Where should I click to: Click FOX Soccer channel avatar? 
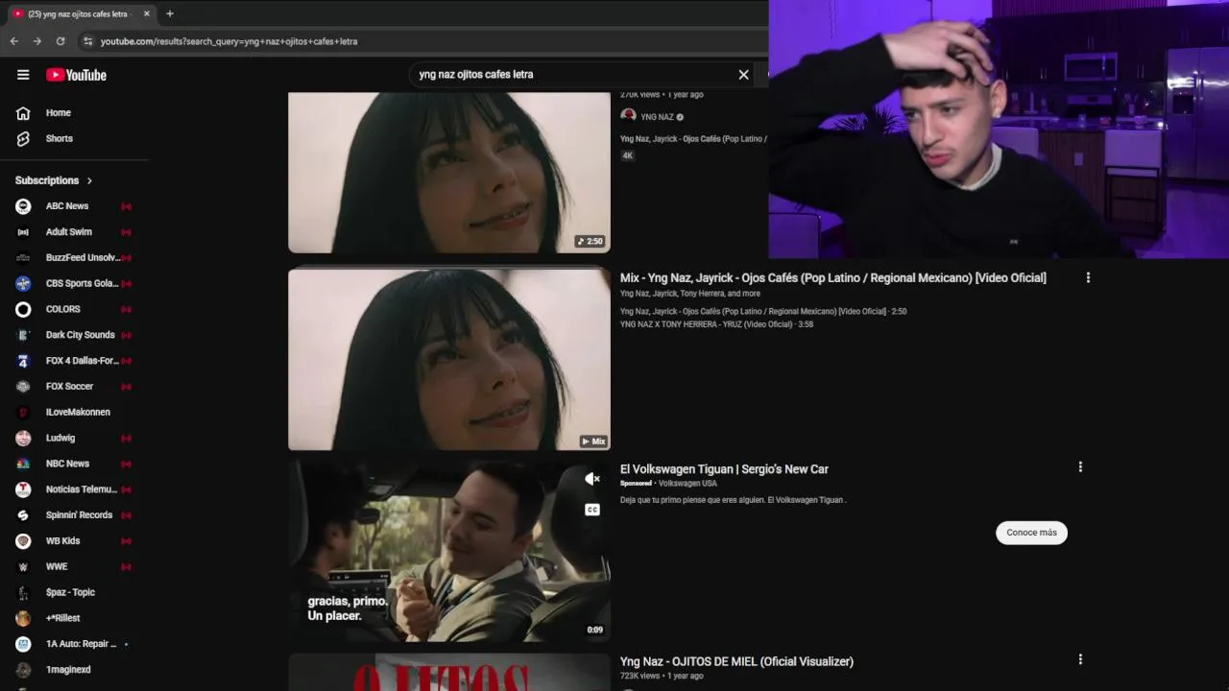tap(23, 387)
